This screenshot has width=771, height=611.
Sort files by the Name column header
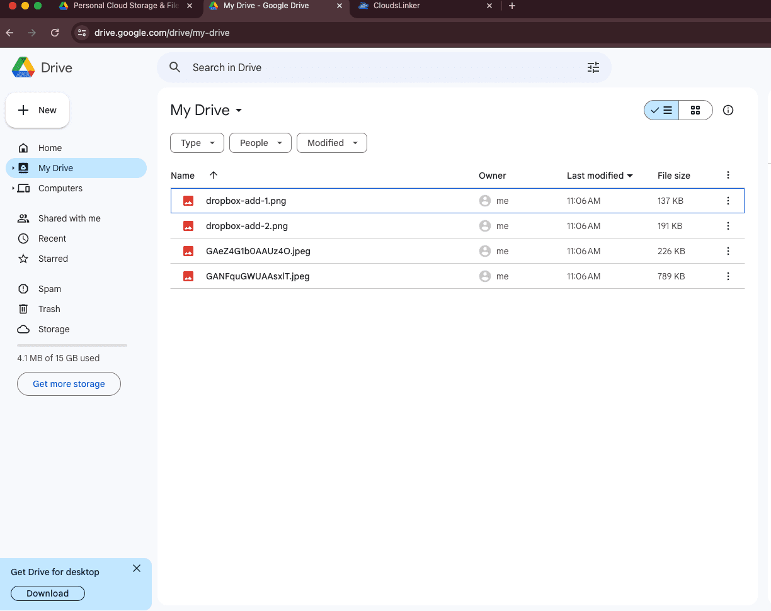point(183,176)
